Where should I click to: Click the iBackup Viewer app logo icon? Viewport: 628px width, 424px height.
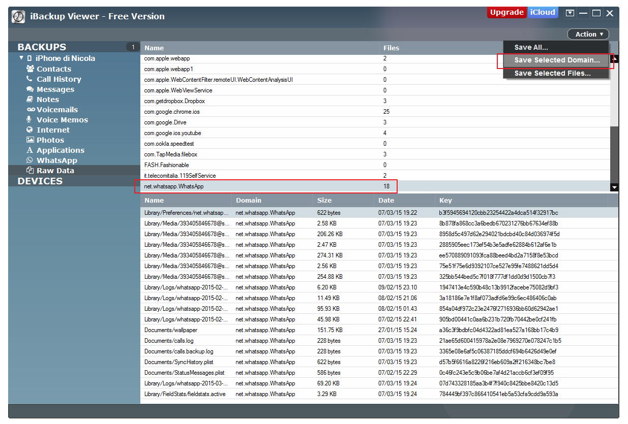pyautogui.click(x=19, y=16)
